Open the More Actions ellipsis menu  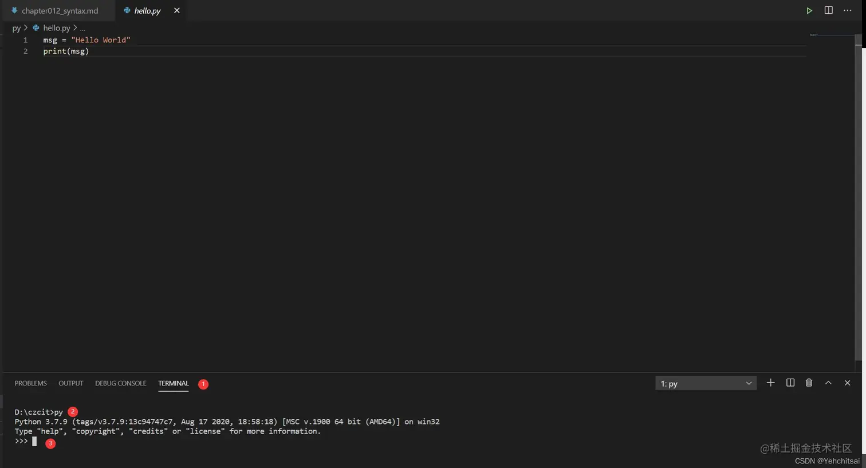847,10
